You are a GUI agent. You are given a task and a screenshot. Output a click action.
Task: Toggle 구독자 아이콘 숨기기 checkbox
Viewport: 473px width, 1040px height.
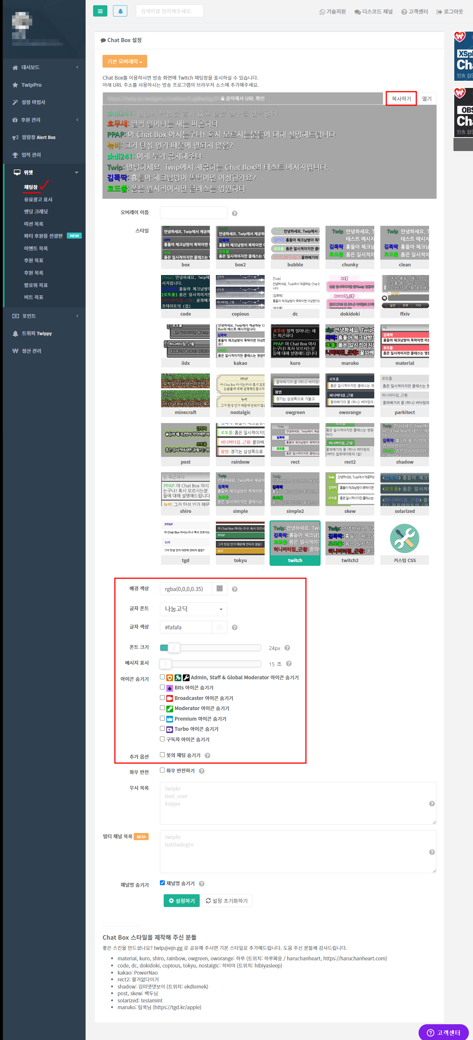(162, 738)
